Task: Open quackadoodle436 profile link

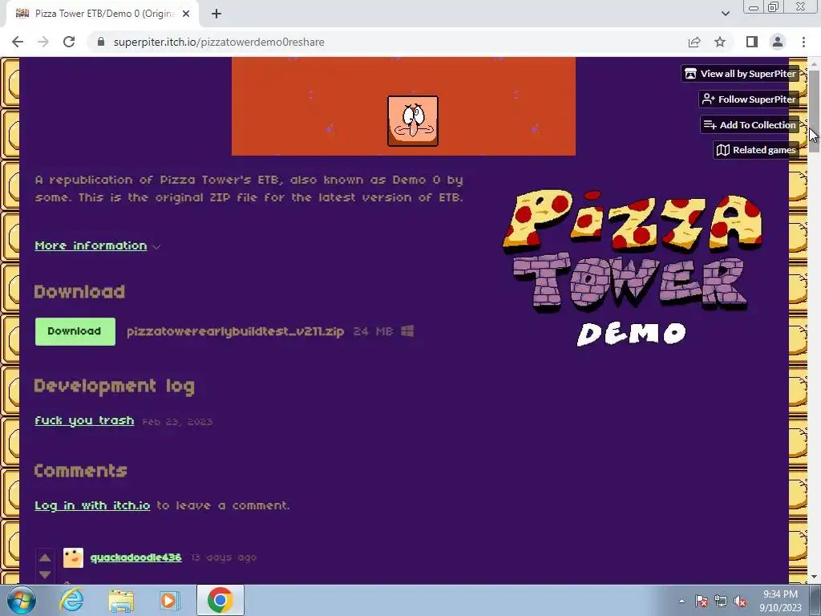Action: pyautogui.click(x=135, y=557)
